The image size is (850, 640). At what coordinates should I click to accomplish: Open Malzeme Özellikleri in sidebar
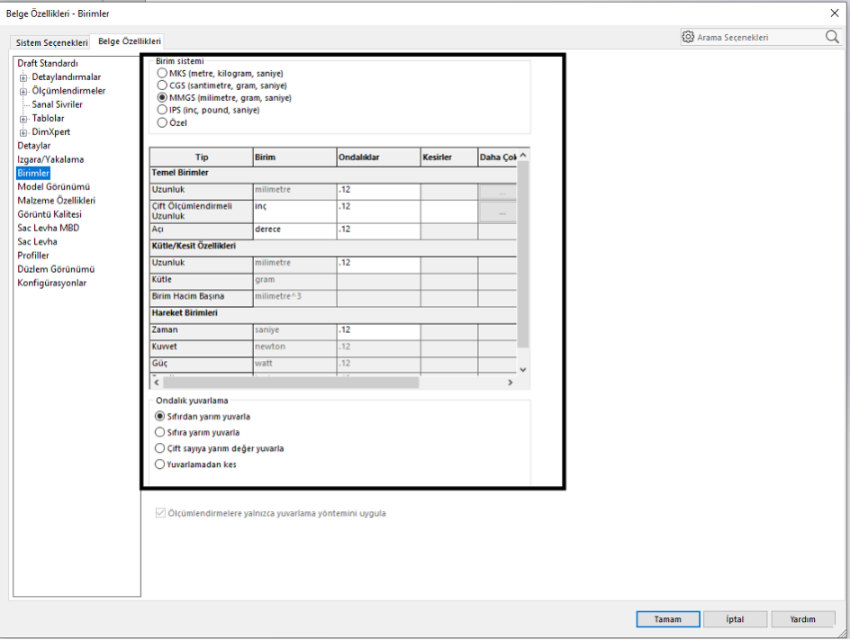(56, 201)
